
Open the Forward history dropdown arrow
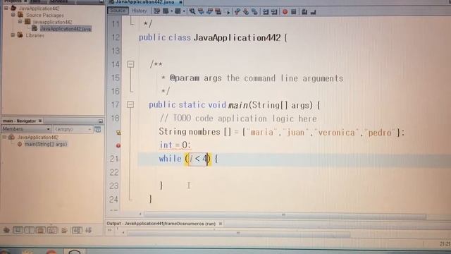pyautogui.click(x=183, y=11)
